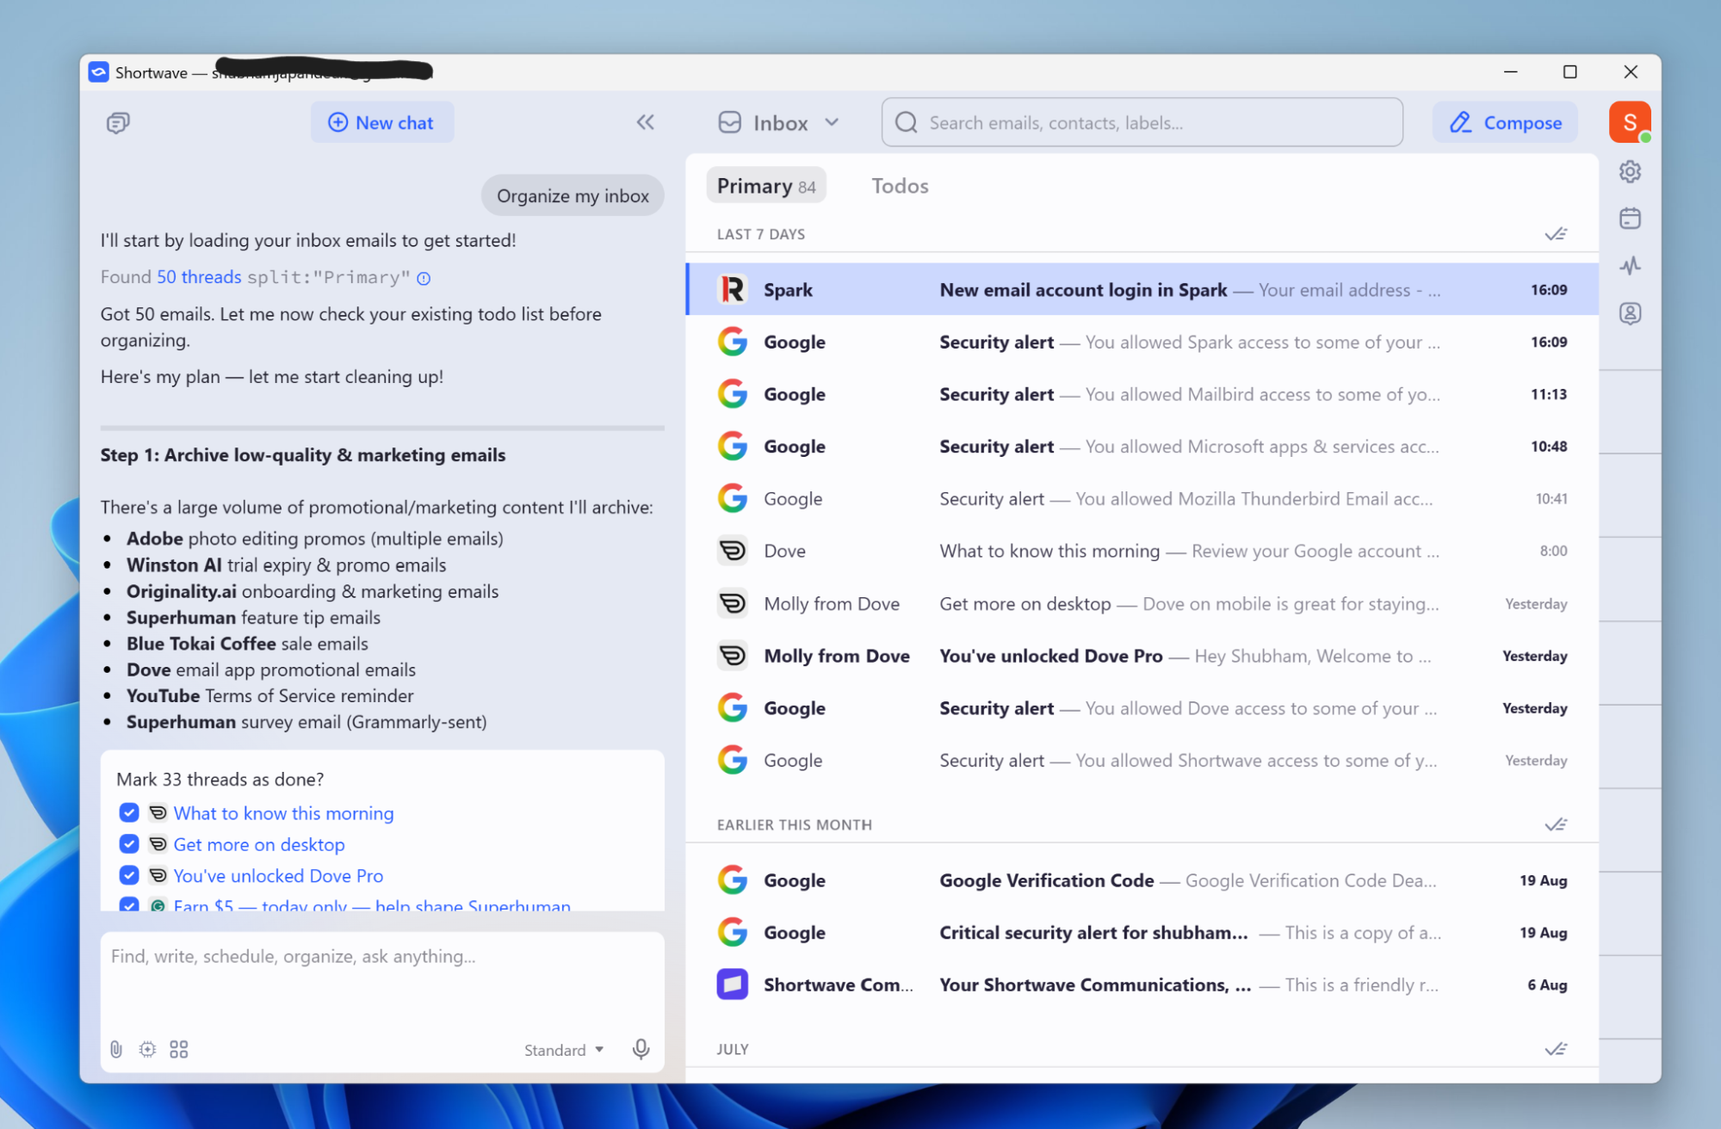Mark all Earlier This Month threads done
This screenshot has width=1721, height=1129.
click(1555, 824)
